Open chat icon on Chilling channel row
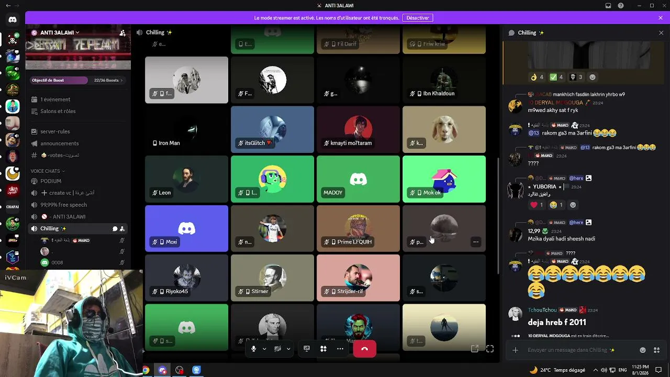 (115, 229)
